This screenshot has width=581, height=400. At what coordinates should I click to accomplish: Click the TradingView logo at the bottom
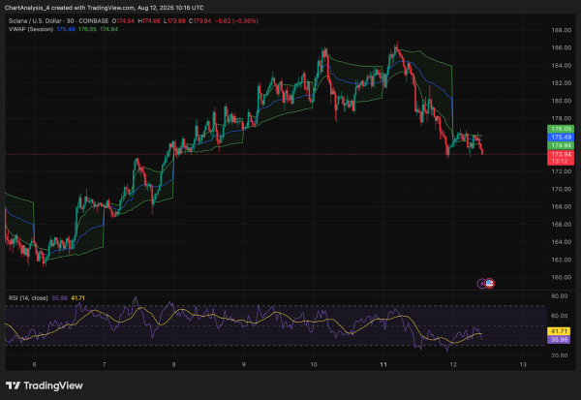(45, 385)
